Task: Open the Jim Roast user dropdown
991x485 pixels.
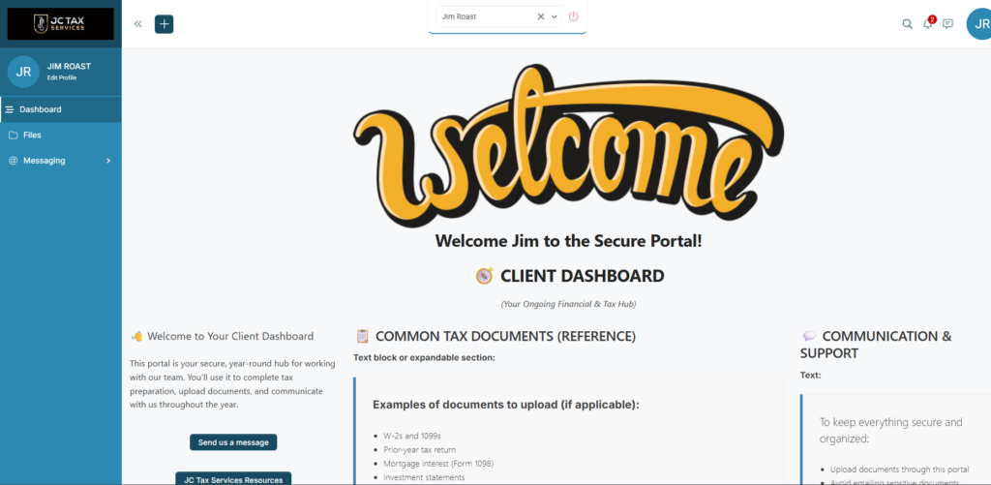Action: (x=555, y=16)
